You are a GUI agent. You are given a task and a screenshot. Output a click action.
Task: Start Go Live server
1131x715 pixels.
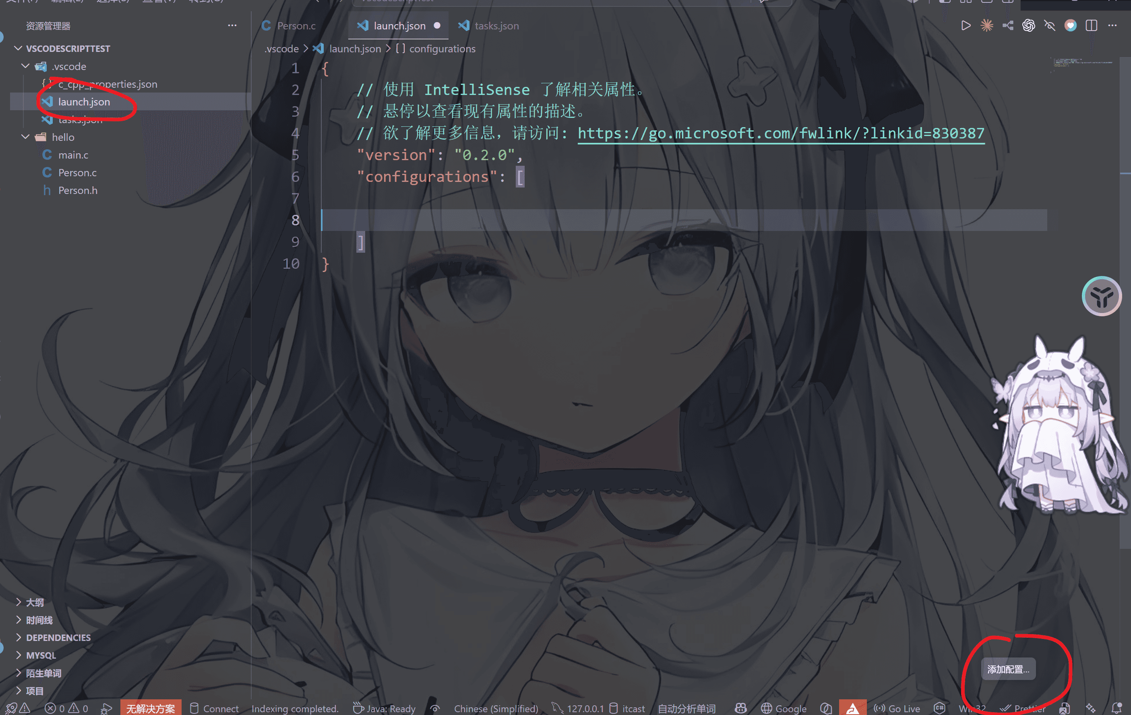[897, 709]
